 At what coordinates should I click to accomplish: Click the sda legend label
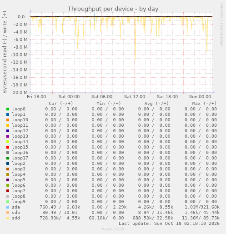[x=16, y=207]
